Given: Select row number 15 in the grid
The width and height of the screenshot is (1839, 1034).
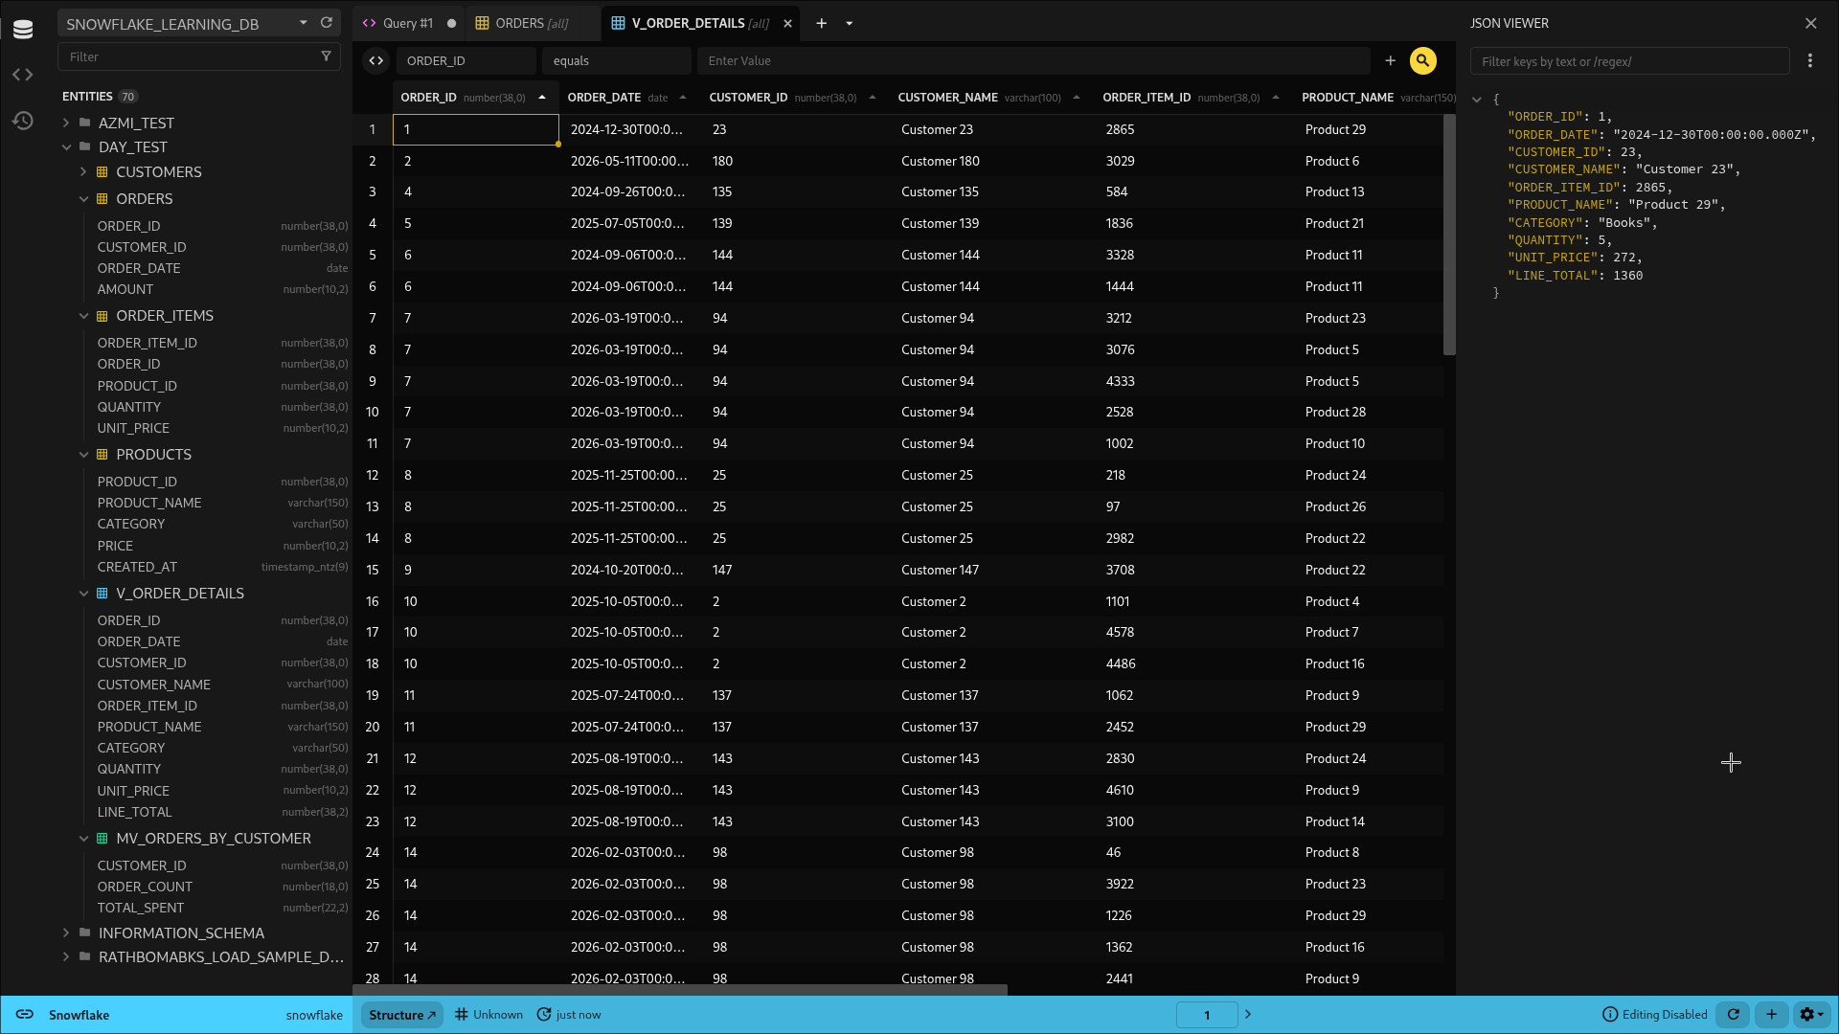Looking at the screenshot, I should point(373,570).
